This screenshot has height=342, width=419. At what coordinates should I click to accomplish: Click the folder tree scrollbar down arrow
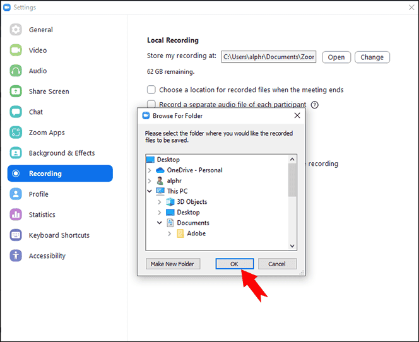coord(292,246)
